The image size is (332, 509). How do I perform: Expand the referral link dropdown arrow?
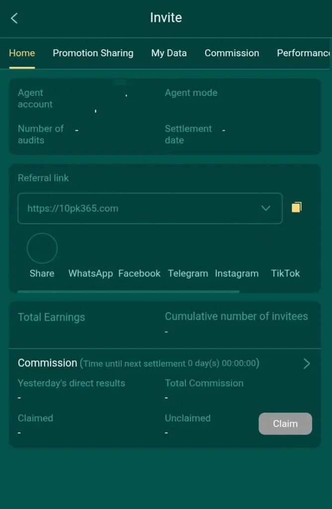266,208
